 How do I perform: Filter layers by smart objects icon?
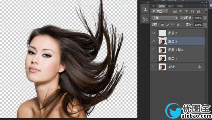pos(198,11)
